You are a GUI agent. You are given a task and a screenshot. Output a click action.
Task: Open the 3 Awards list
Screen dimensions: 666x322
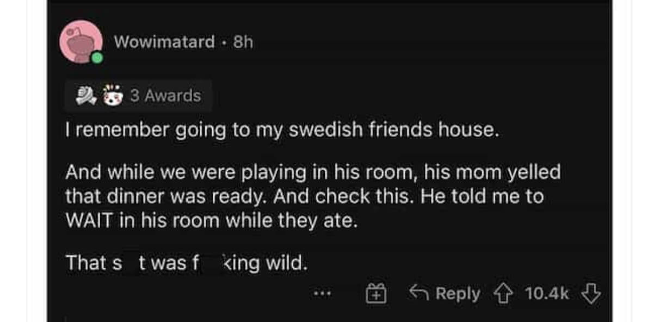click(165, 96)
